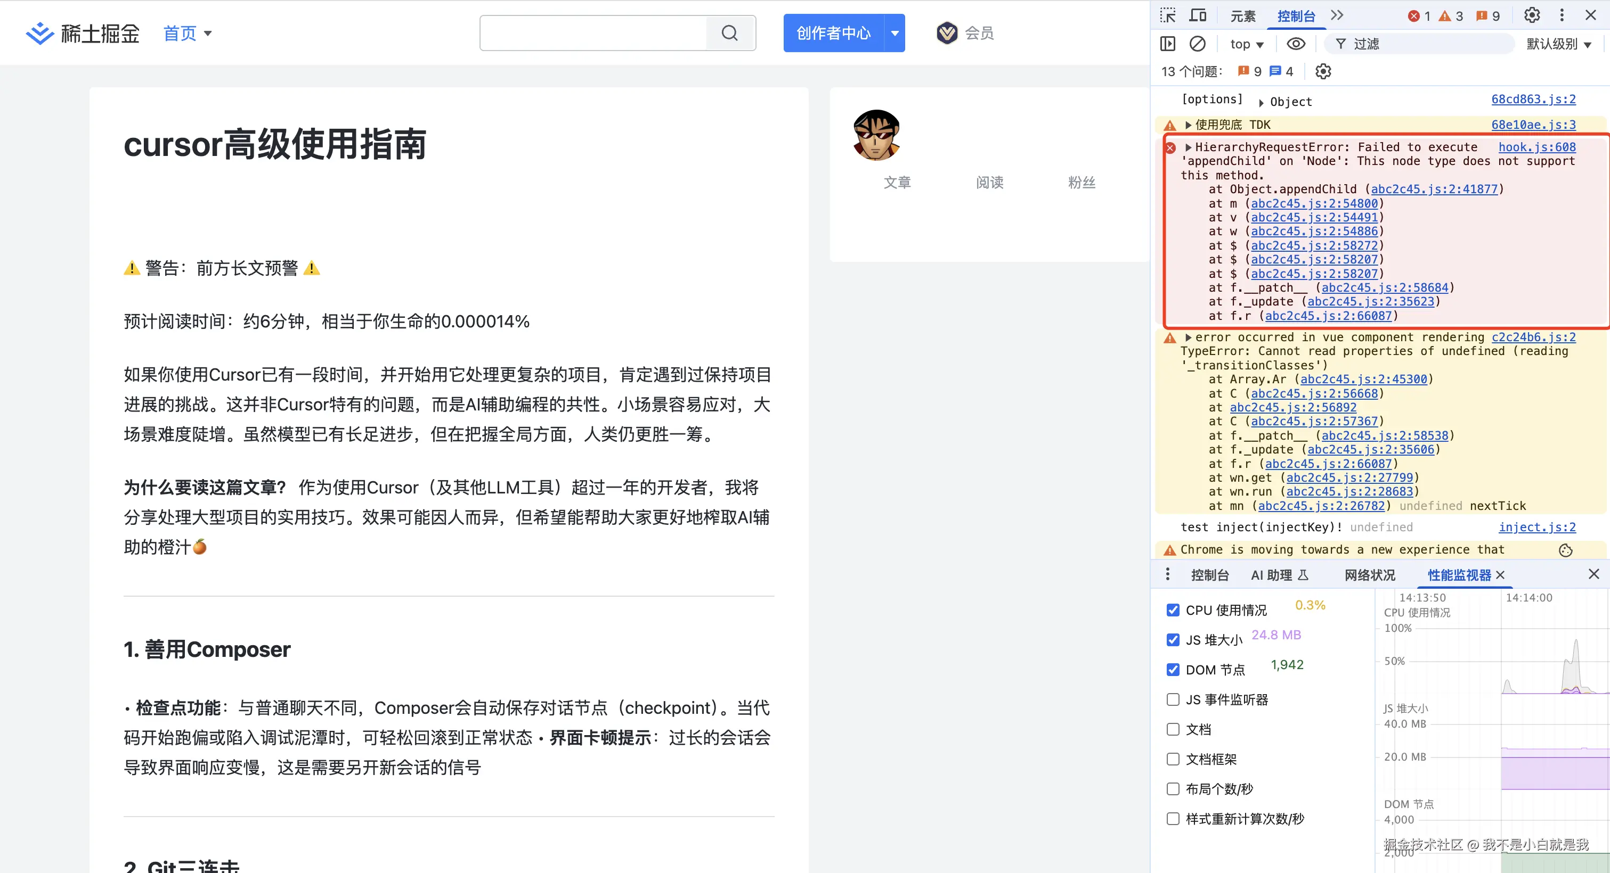Switch to the 元素 tab in DevTools

coord(1242,15)
